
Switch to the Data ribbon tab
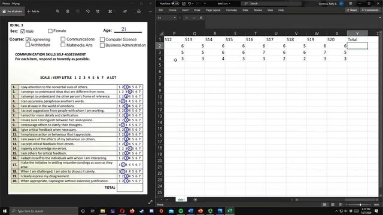pos(245,10)
